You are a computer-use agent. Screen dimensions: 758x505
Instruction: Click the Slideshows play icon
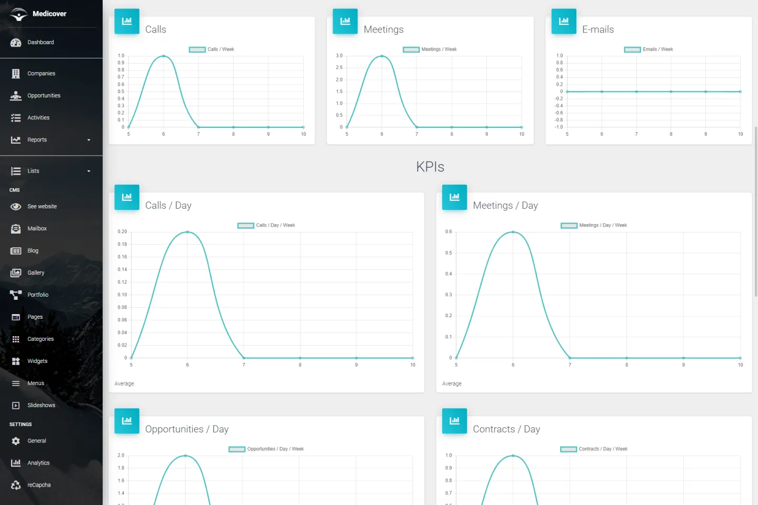tap(16, 406)
